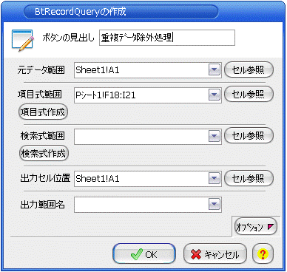This screenshot has height=272, width=287.
Task: Click the yellow help question mark button
Action: point(263,254)
